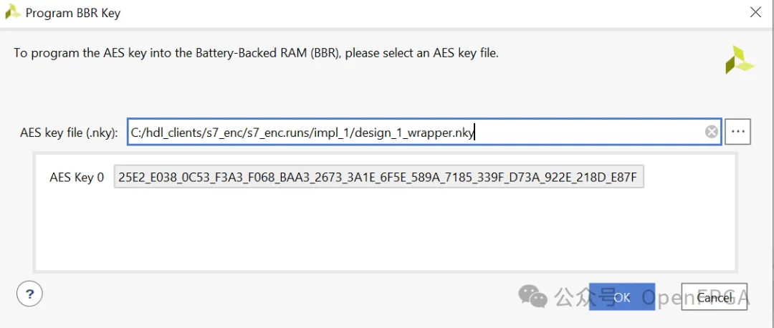774x328 pixels.
Task: Focus the AES key file path field
Action: [x=424, y=132]
